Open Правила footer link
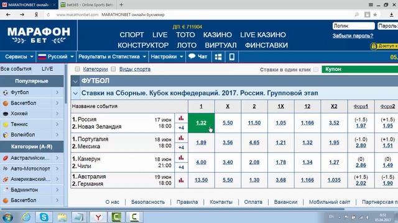The height and width of the screenshot is (223, 398). coord(187,202)
